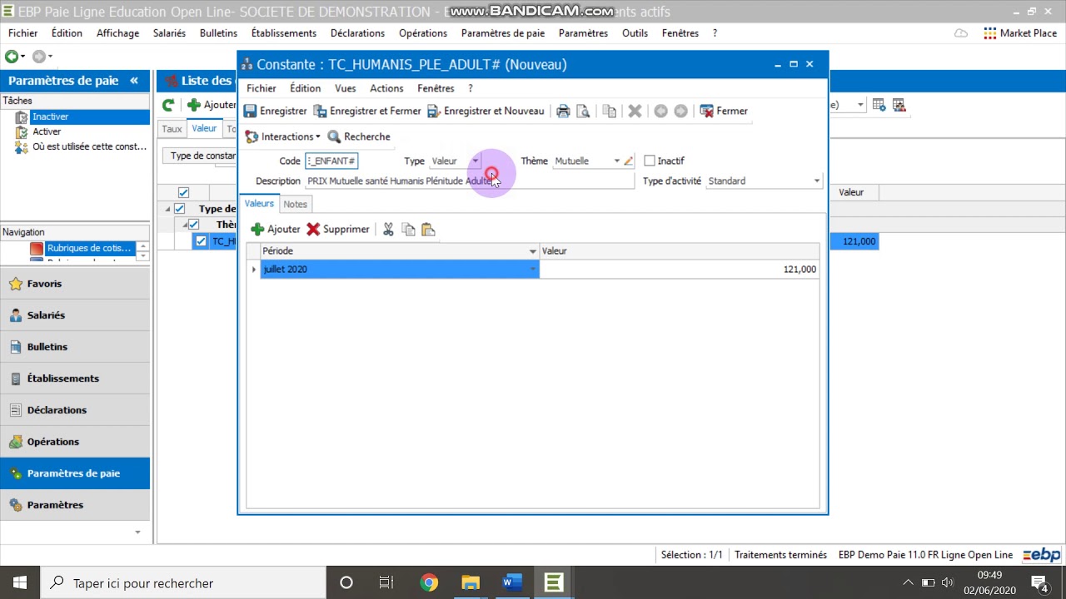Click the green refresh icon in the list window
The image size is (1066, 599).
point(168,105)
